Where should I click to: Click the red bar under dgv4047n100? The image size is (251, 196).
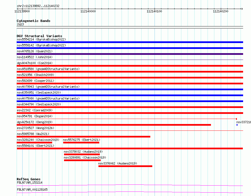[130, 66]
